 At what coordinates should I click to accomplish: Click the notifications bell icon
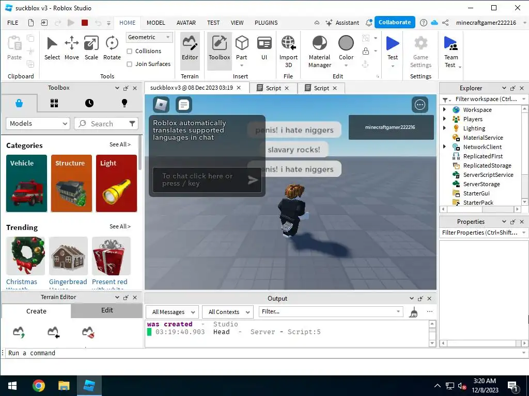pos(369,23)
